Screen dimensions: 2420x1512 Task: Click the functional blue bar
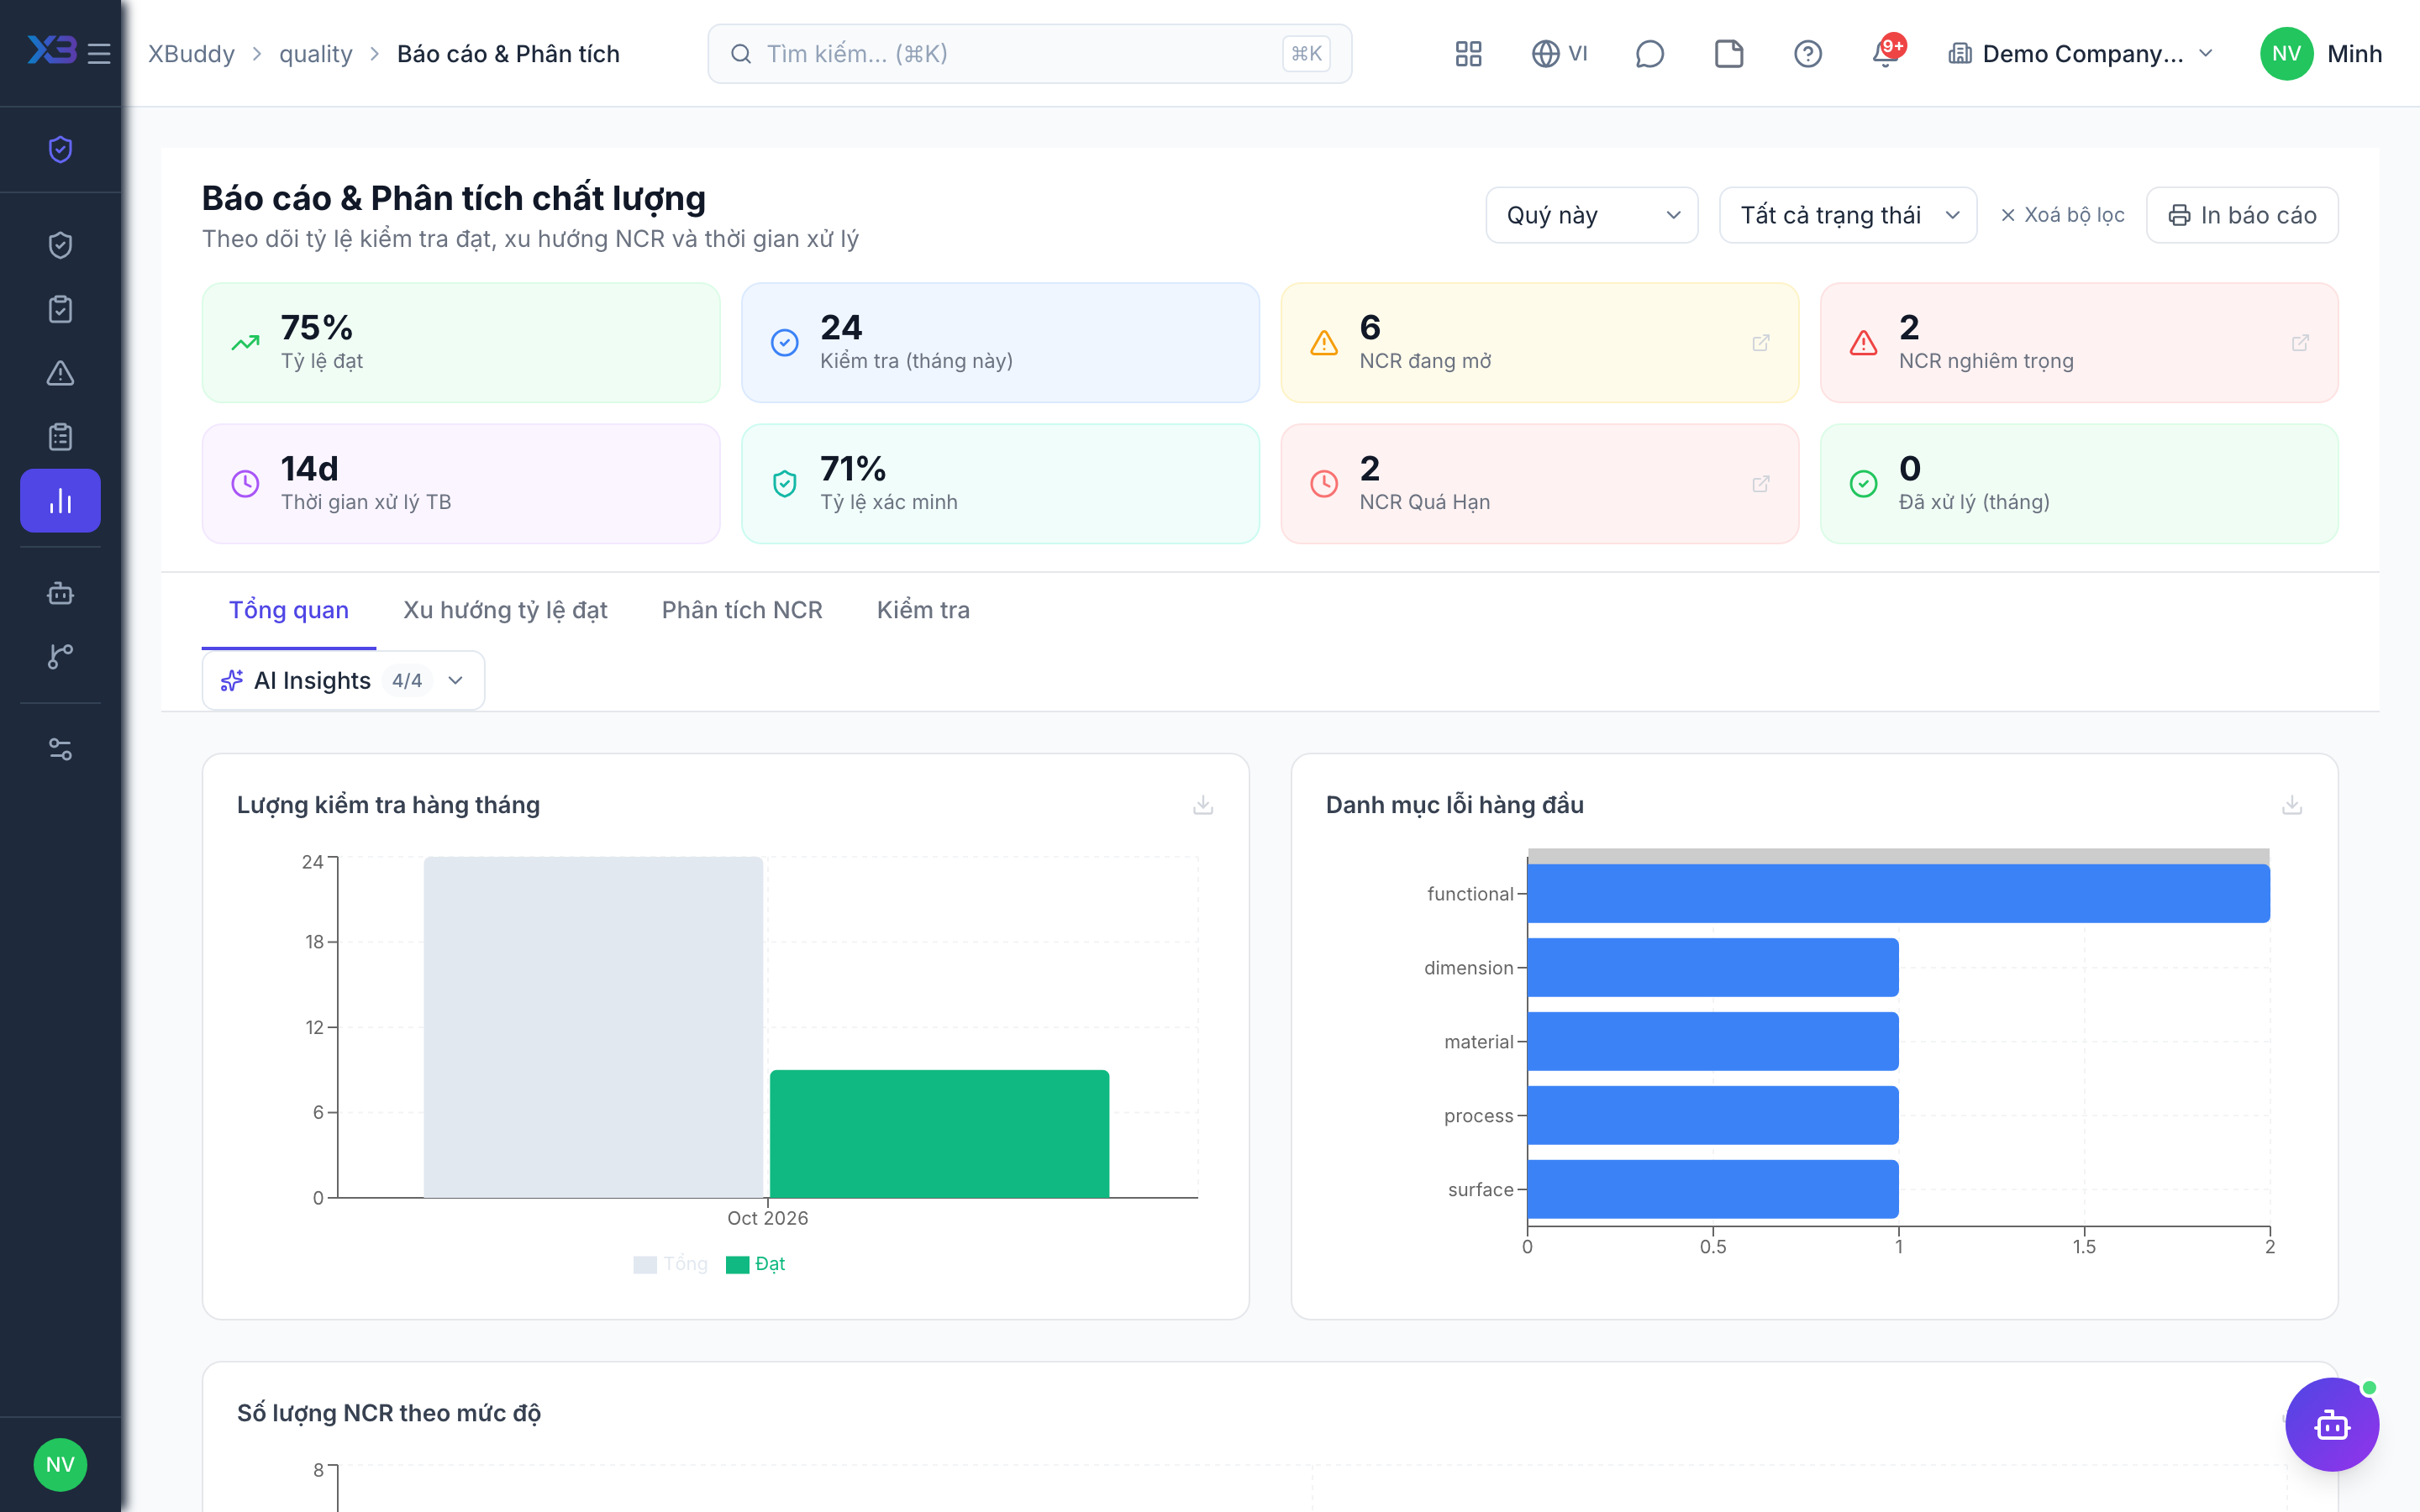tap(1898, 893)
